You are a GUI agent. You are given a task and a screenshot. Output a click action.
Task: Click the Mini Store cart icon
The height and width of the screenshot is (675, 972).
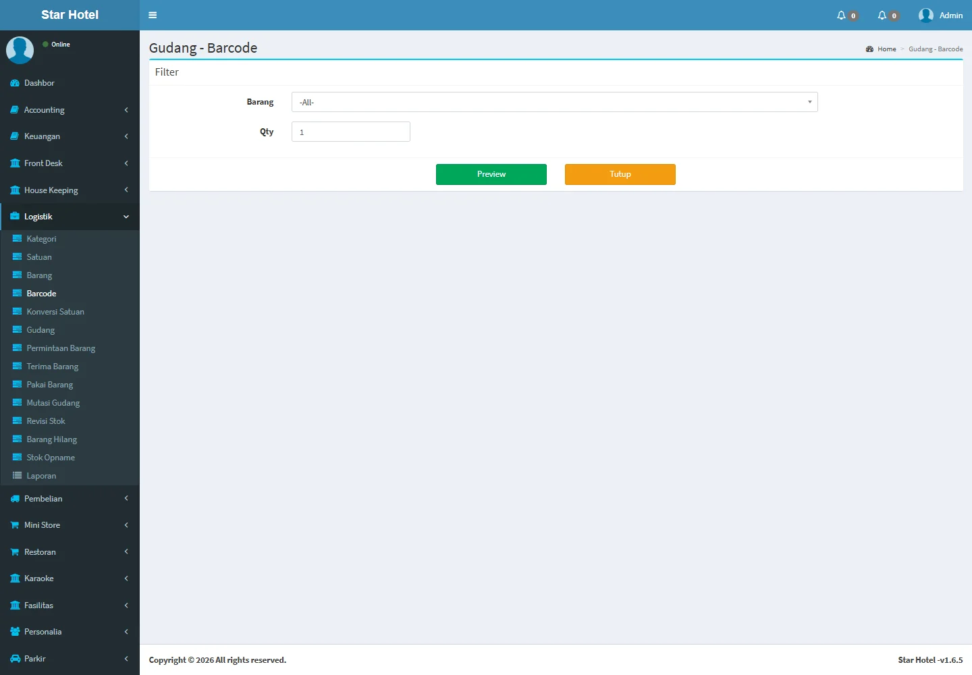click(15, 525)
